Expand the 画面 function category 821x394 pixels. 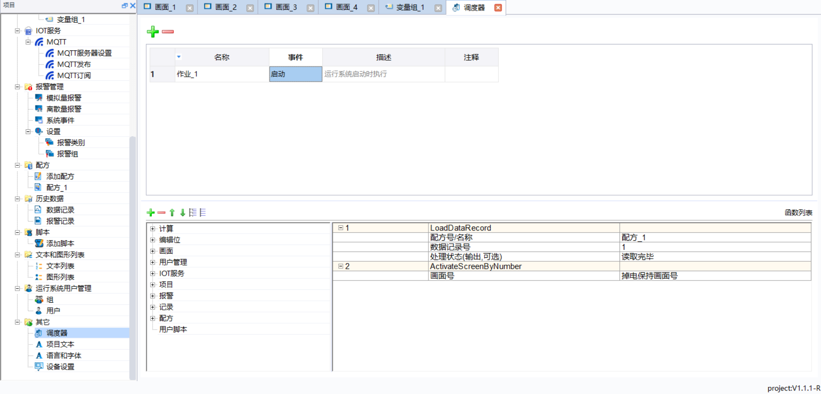(153, 251)
